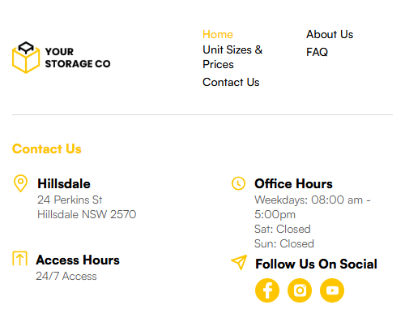Select Contact Us in footer navigation
Screen dimensions: 405x318
point(231,82)
